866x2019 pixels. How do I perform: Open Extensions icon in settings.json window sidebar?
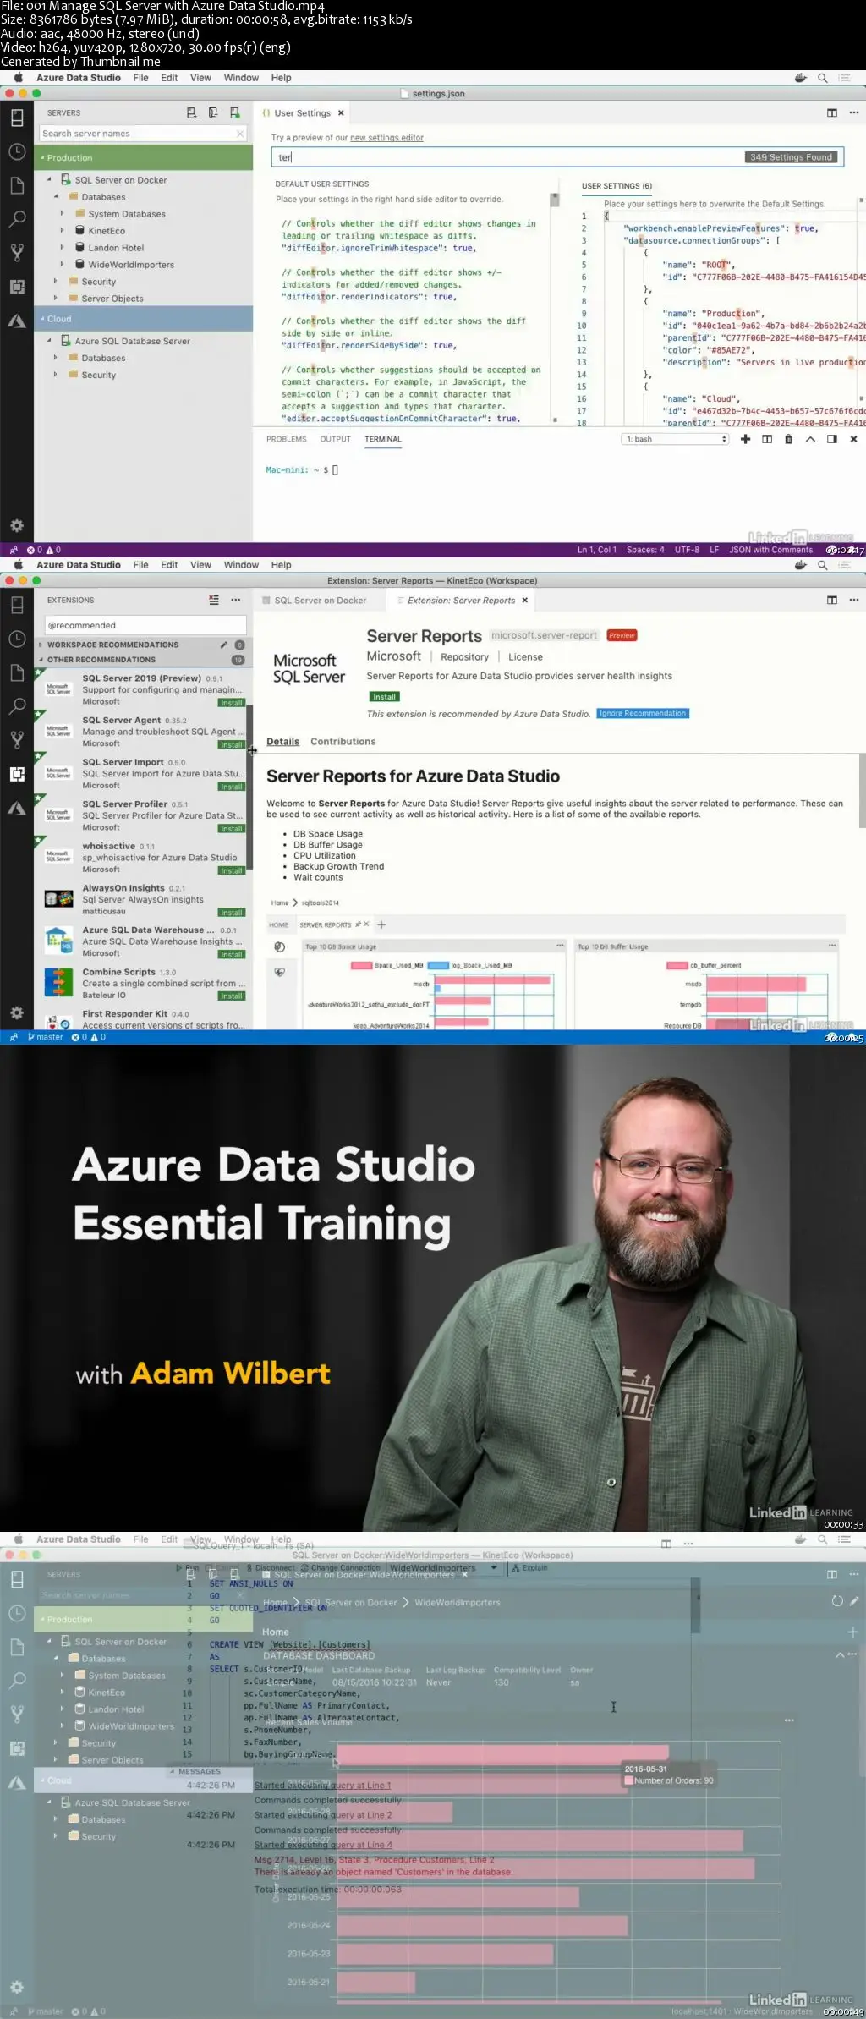[x=17, y=287]
